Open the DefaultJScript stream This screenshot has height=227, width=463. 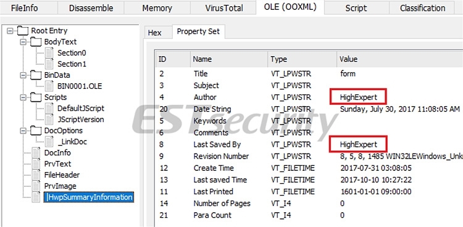coord(81,109)
